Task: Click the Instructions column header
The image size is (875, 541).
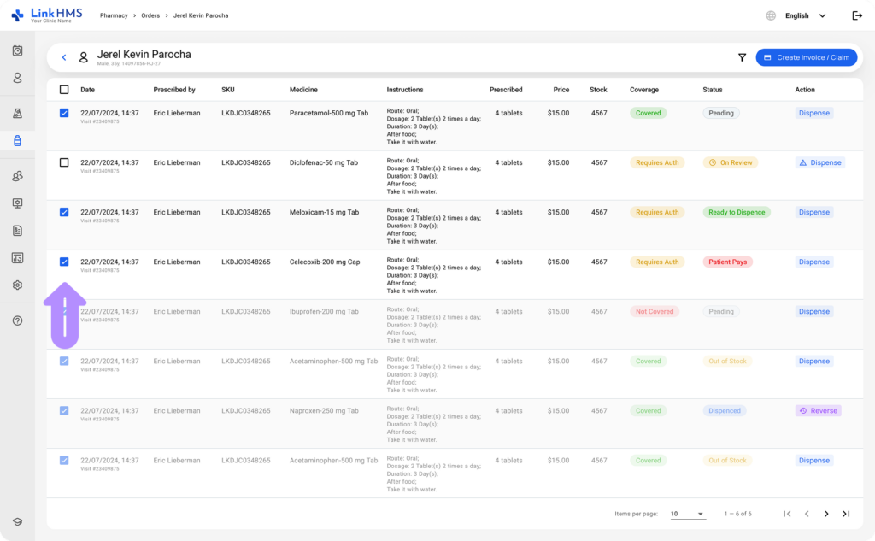Action: point(405,90)
